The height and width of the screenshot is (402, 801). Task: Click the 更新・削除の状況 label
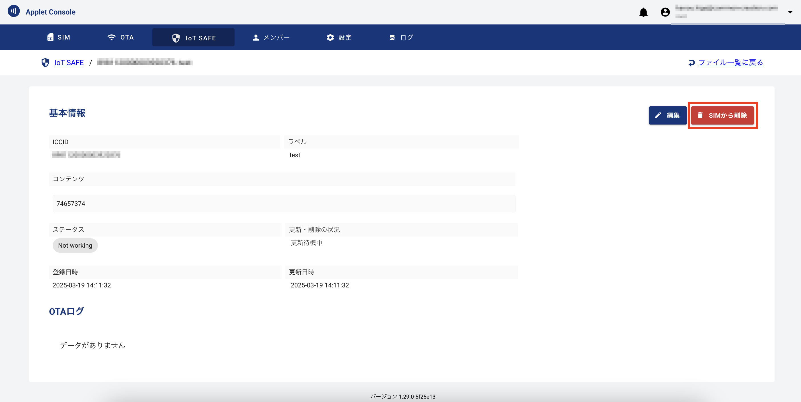point(314,230)
